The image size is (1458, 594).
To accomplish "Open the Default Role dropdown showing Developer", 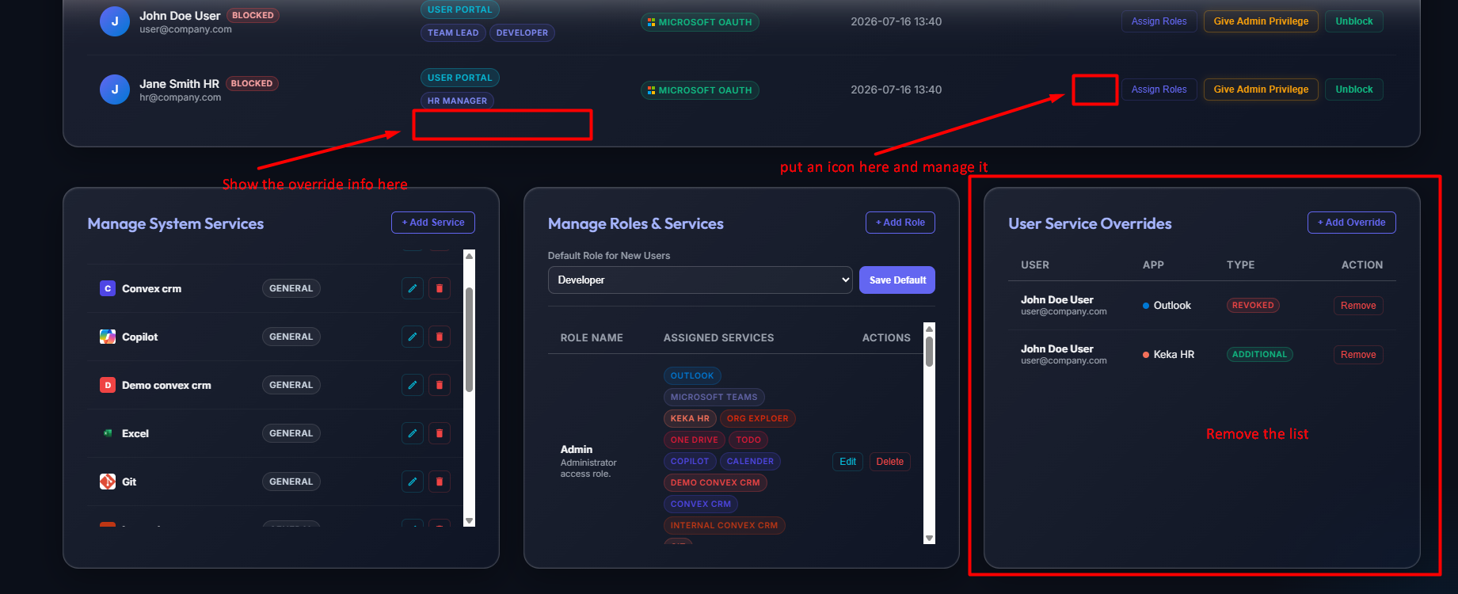I will [x=700, y=280].
